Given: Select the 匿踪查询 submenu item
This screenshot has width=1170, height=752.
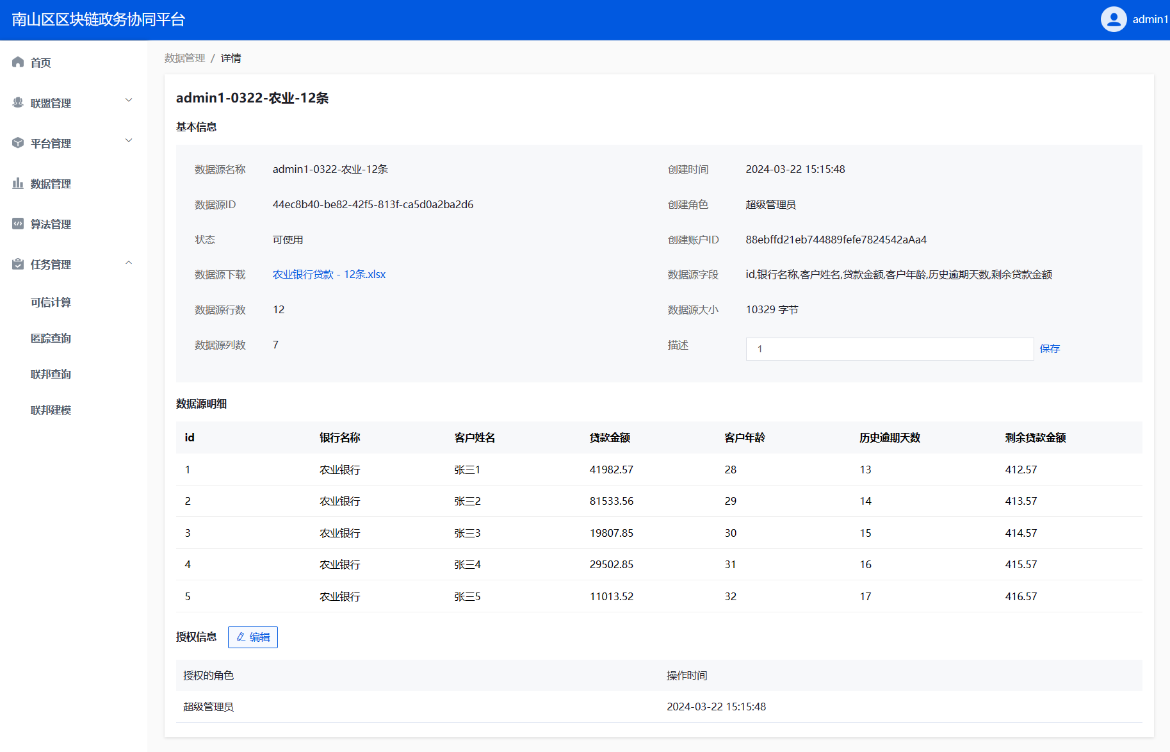Looking at the screenshot, I should tap(51, 338).
